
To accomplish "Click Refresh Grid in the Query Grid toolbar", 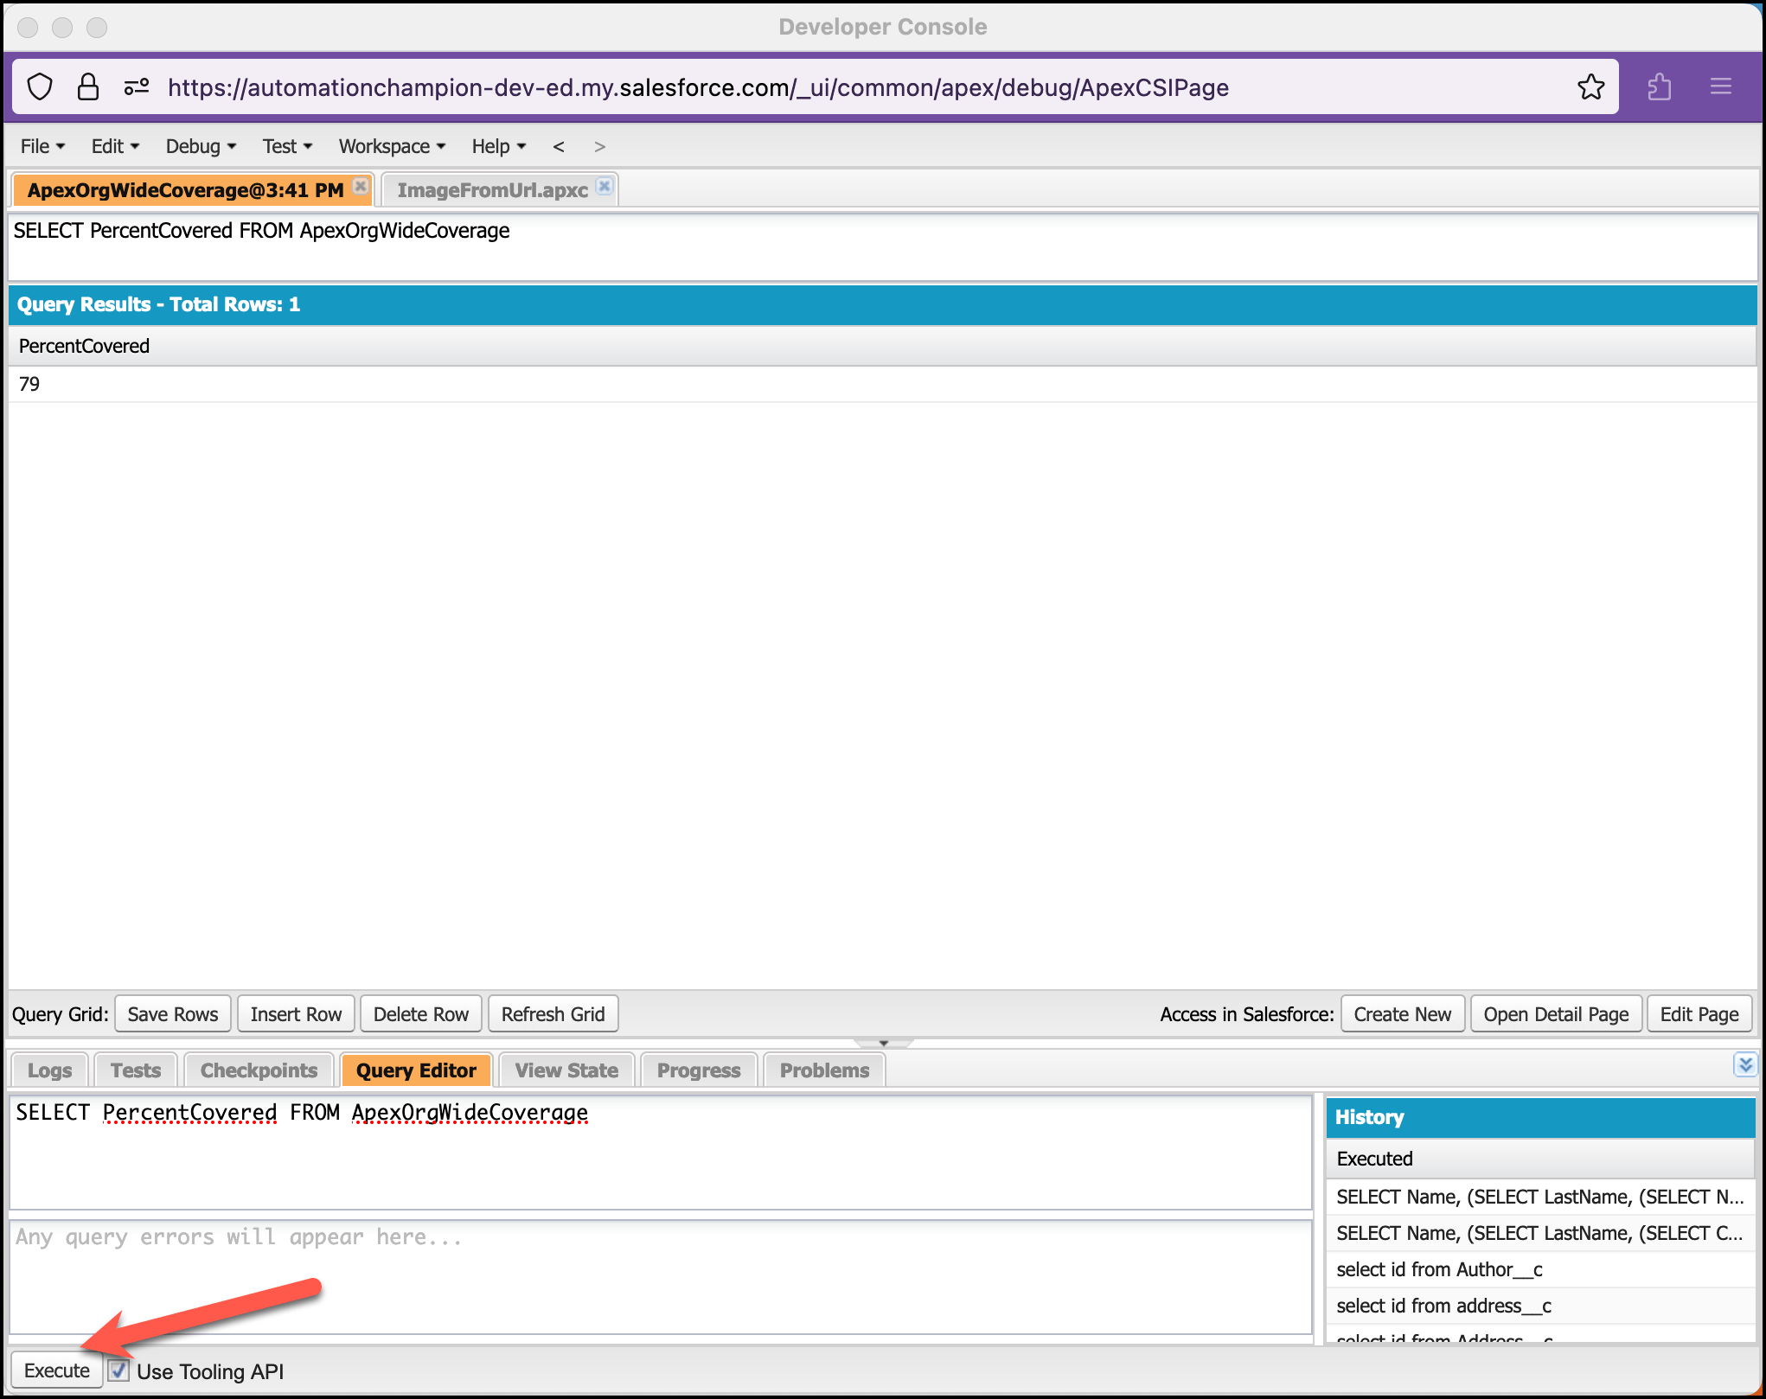I will pos(553,1013).
